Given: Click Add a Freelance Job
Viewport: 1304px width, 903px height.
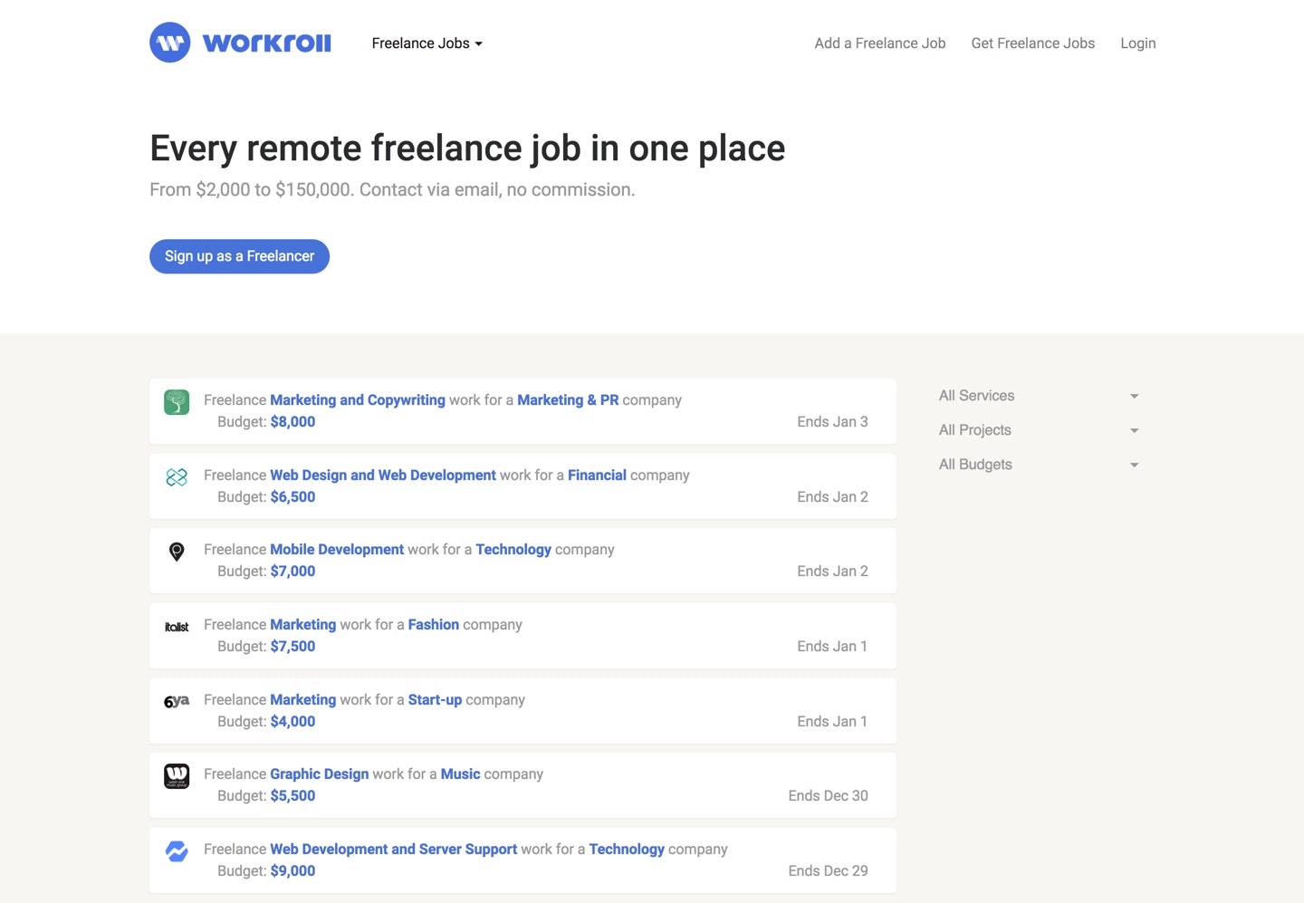Looking at the screenshot, I should tap(879, 43).
